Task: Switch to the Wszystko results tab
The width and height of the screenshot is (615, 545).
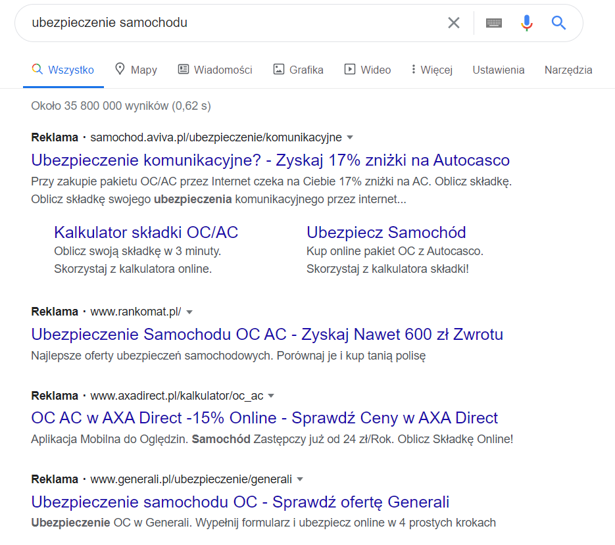Action: pos(63,70)
